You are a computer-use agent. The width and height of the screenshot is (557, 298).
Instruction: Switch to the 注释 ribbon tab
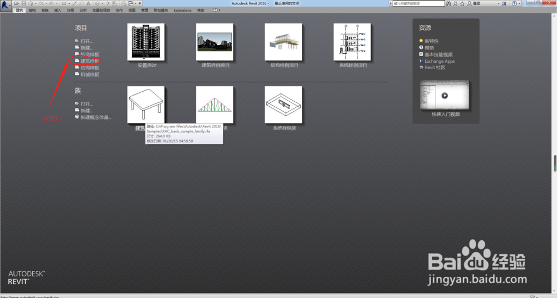tap(70, 11)
